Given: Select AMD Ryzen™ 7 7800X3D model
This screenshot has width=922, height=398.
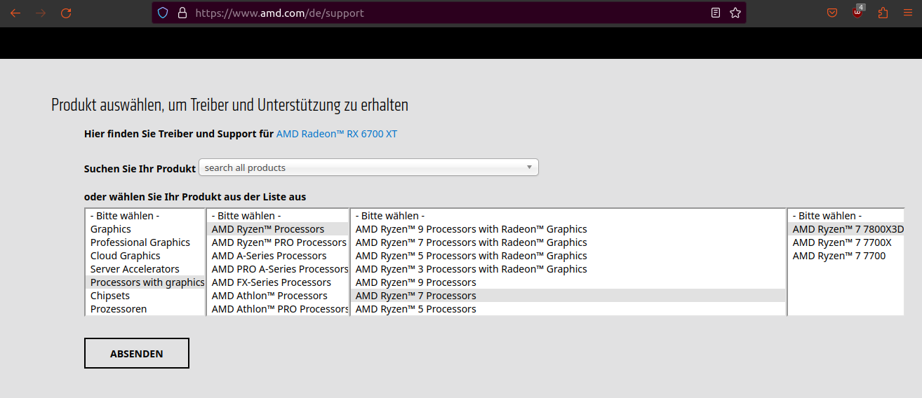Looking at the screenshot, I should (847, 229).
